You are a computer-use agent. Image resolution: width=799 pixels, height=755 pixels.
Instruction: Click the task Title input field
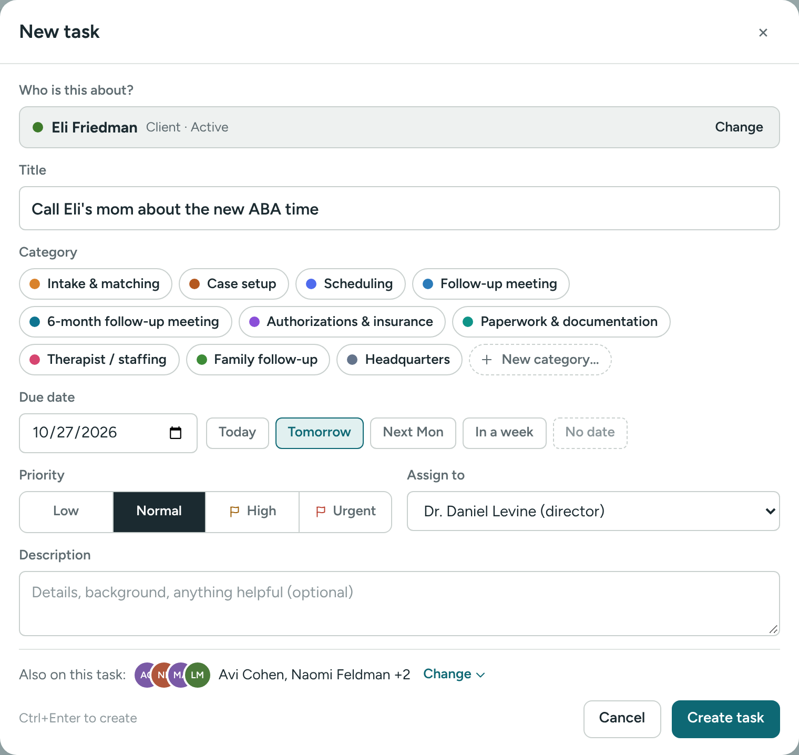tap(399, 208)
